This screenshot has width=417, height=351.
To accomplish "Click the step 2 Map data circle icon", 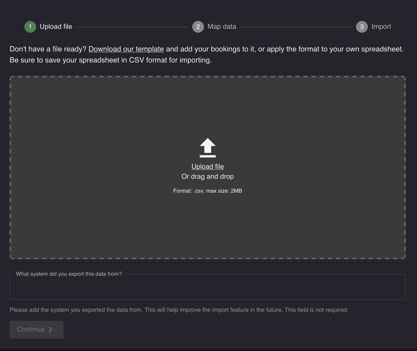I will point(198,26).
